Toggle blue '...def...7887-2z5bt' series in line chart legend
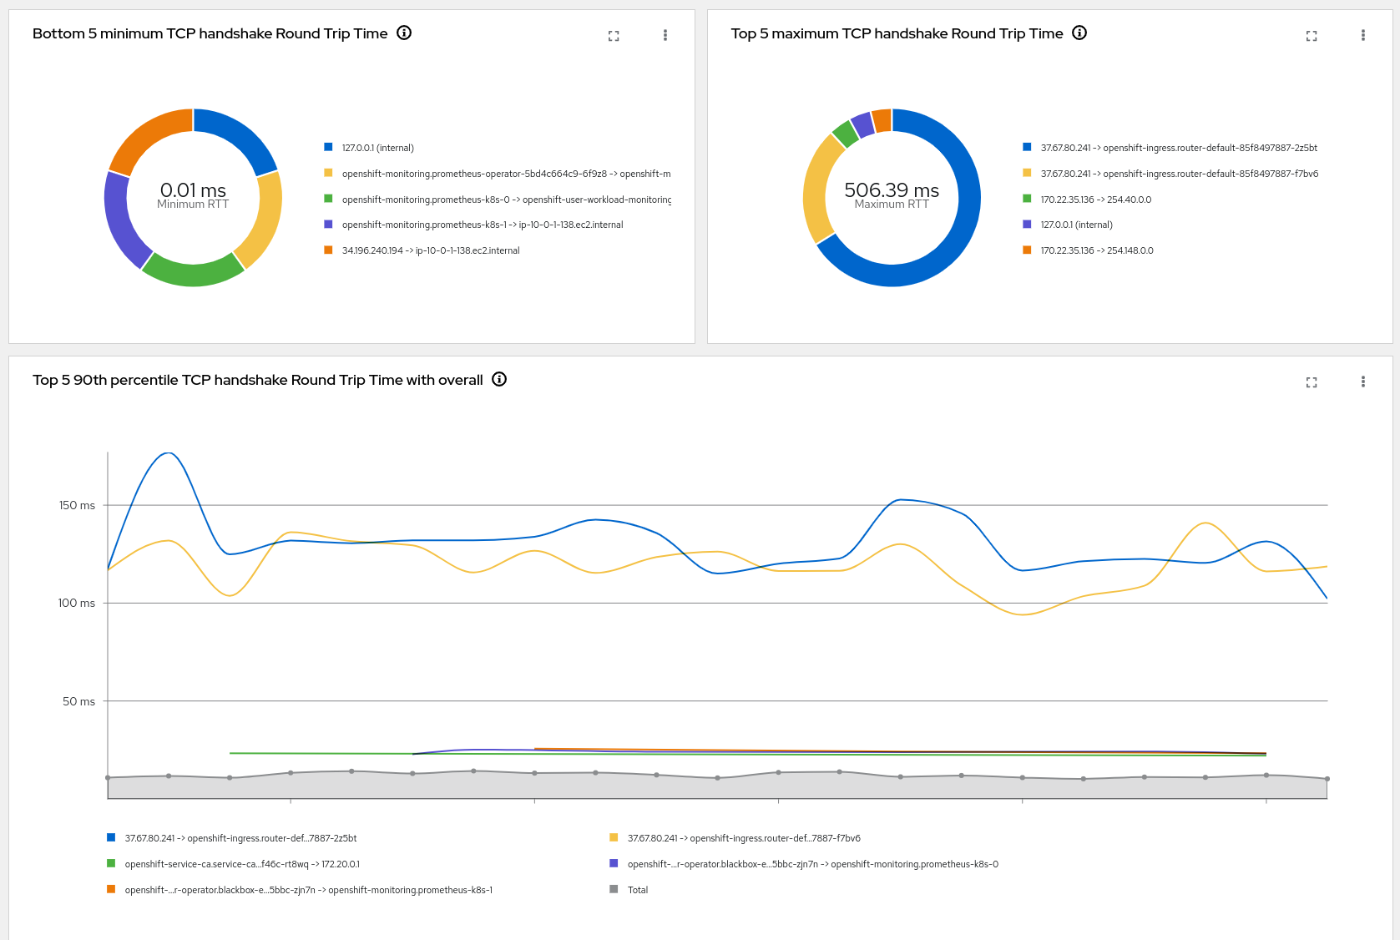The height and width of the screenshot is (940, 1400). coord(111,837)
